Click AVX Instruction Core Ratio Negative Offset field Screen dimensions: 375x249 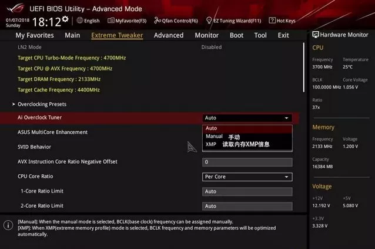pyautogui.click(x=247, y=162)
